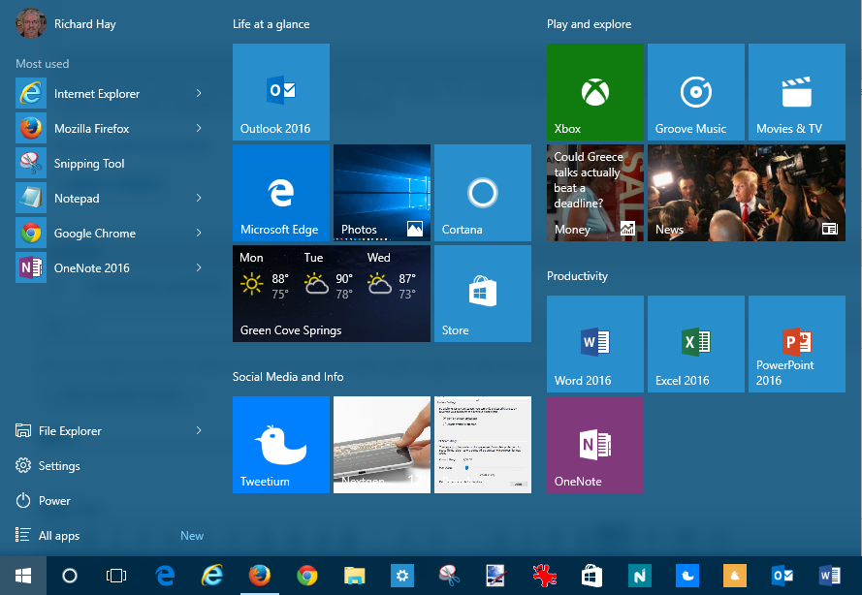Expand the Mozilla Firefox jump list arrow

pos(199,129)
